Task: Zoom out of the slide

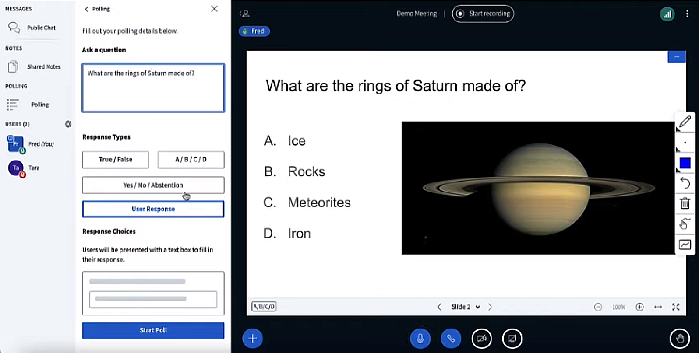Action: (x=598, y=307)
